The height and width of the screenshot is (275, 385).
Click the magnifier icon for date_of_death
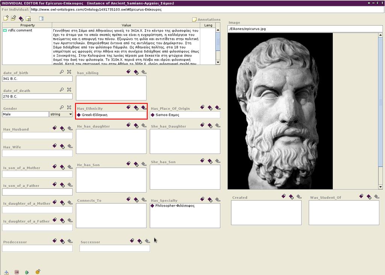pos(62,90)
